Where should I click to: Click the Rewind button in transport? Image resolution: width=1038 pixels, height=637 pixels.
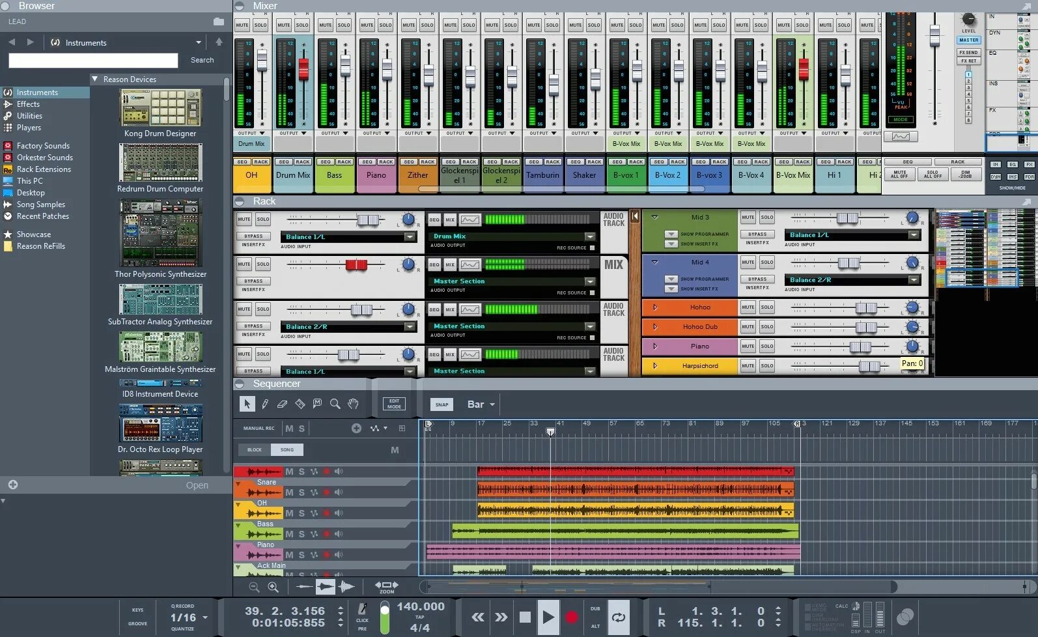478,617
